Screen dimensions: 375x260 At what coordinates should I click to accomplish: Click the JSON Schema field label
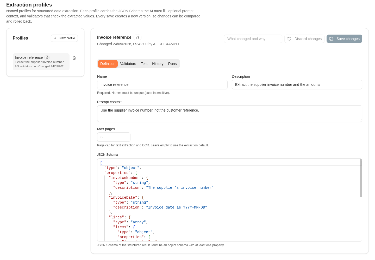coord(108,155)
